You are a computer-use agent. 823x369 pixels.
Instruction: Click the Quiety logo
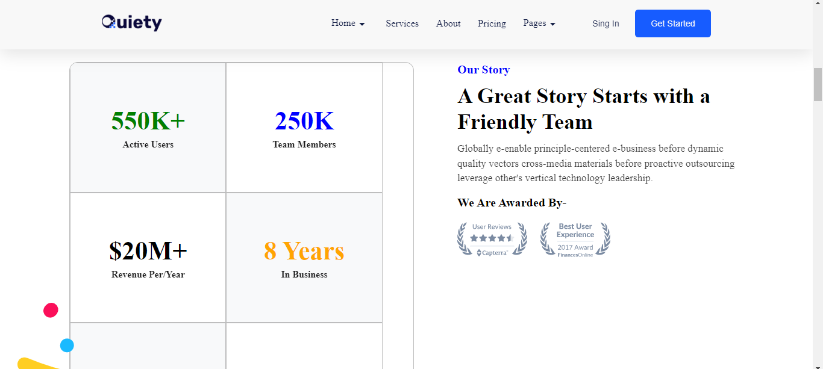coord(131,23)
